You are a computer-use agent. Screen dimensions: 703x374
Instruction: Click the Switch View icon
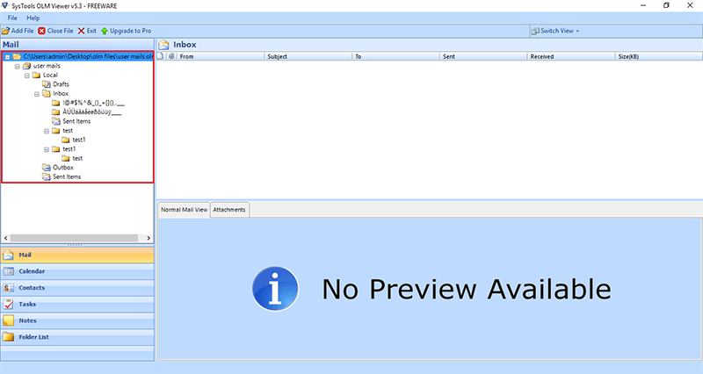535,31
